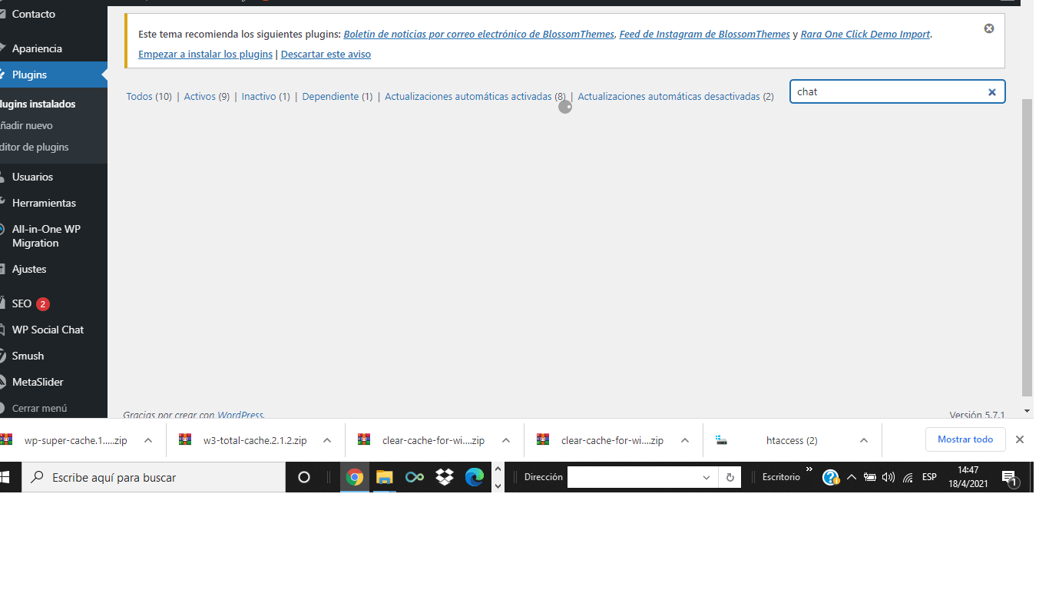Open the volume speaker icon
The width and height of the screenshot is (1049, 590).
[x=889, y=477]
